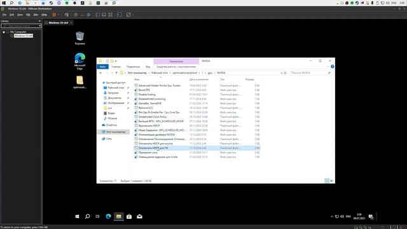Open the power options arrow beside the pause icon
This screenshot has width=407, height=229.
point(58,15)
